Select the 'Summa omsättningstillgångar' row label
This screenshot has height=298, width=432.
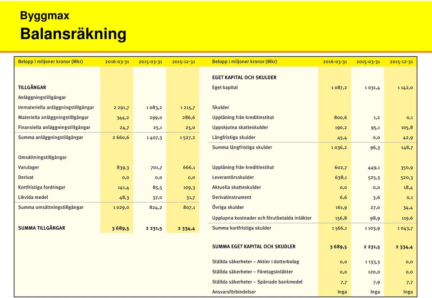[x=51, y=207]
